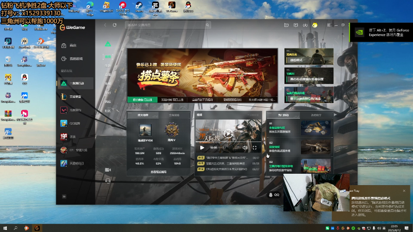This screenshot has width=413, height=232.
Task: Click the view details button under stats panel
Action: click(158, 172)
